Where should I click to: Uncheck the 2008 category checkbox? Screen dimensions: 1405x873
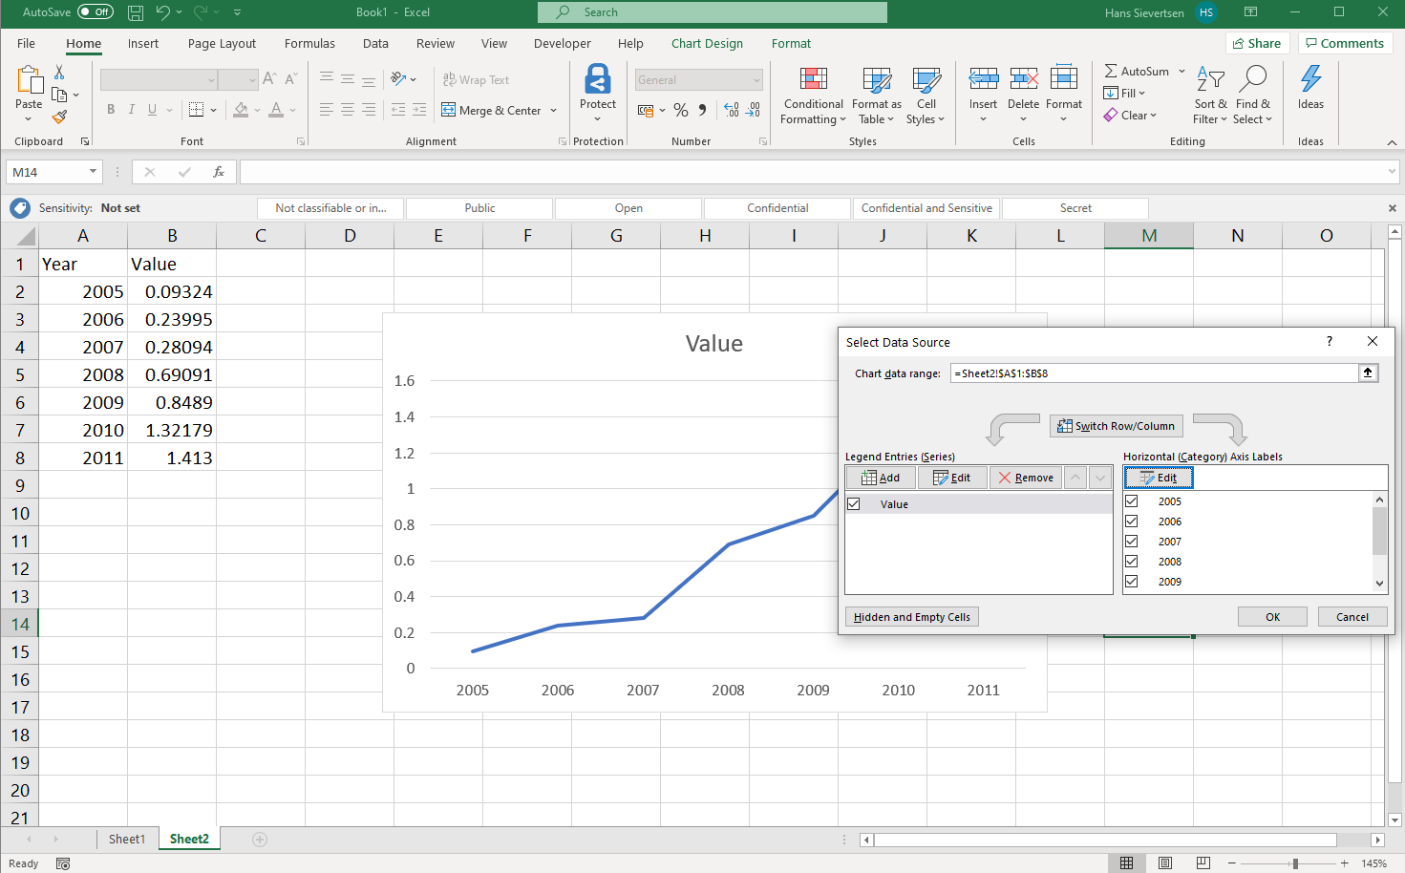point(1132,562)
